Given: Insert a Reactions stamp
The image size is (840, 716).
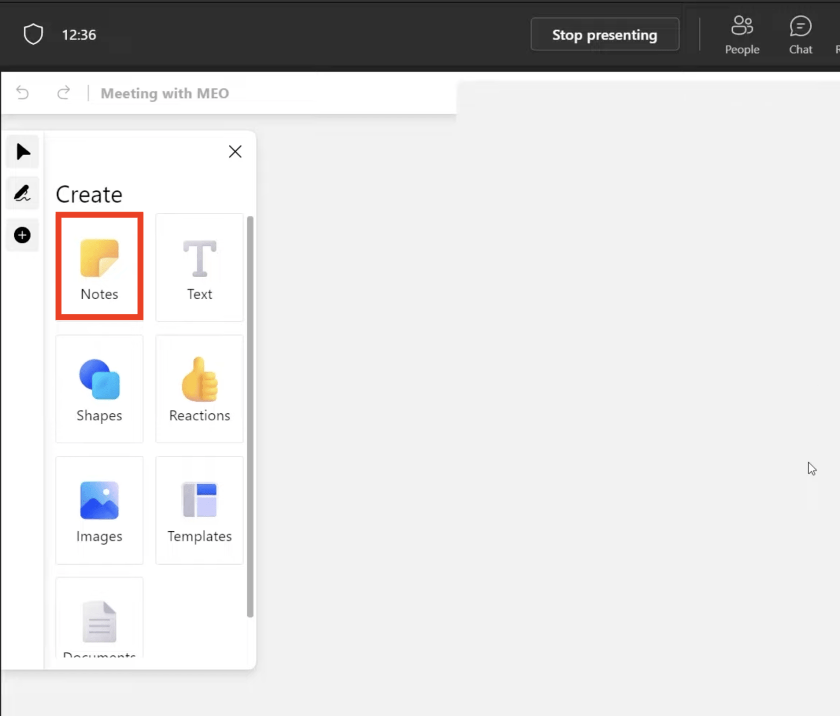Looking at the screenshot, I should (x=199, y=388).
